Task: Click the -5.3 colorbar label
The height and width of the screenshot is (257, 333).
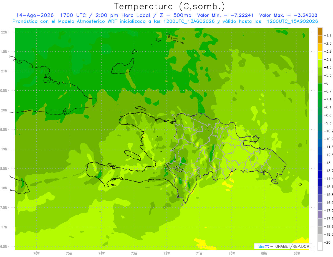Action: [x=327, y=75]
